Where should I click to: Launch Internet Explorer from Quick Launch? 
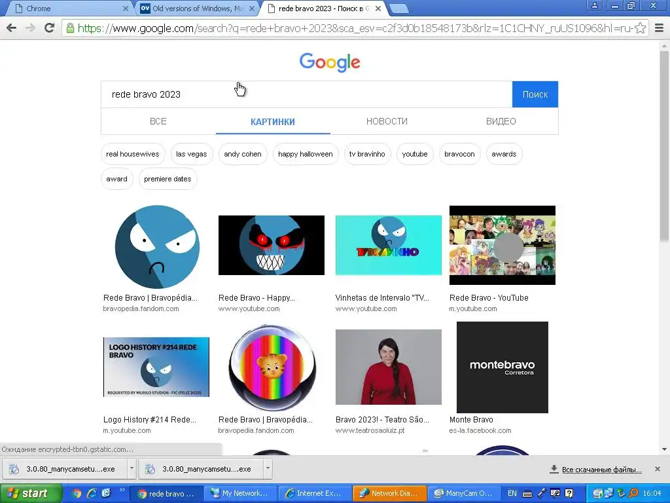click(92, 493)
